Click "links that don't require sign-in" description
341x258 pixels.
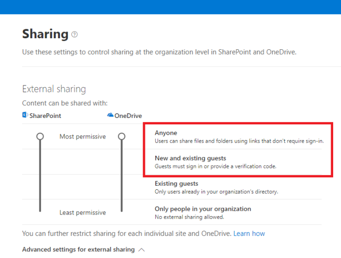pyautogui.click(x=239, y=141)
